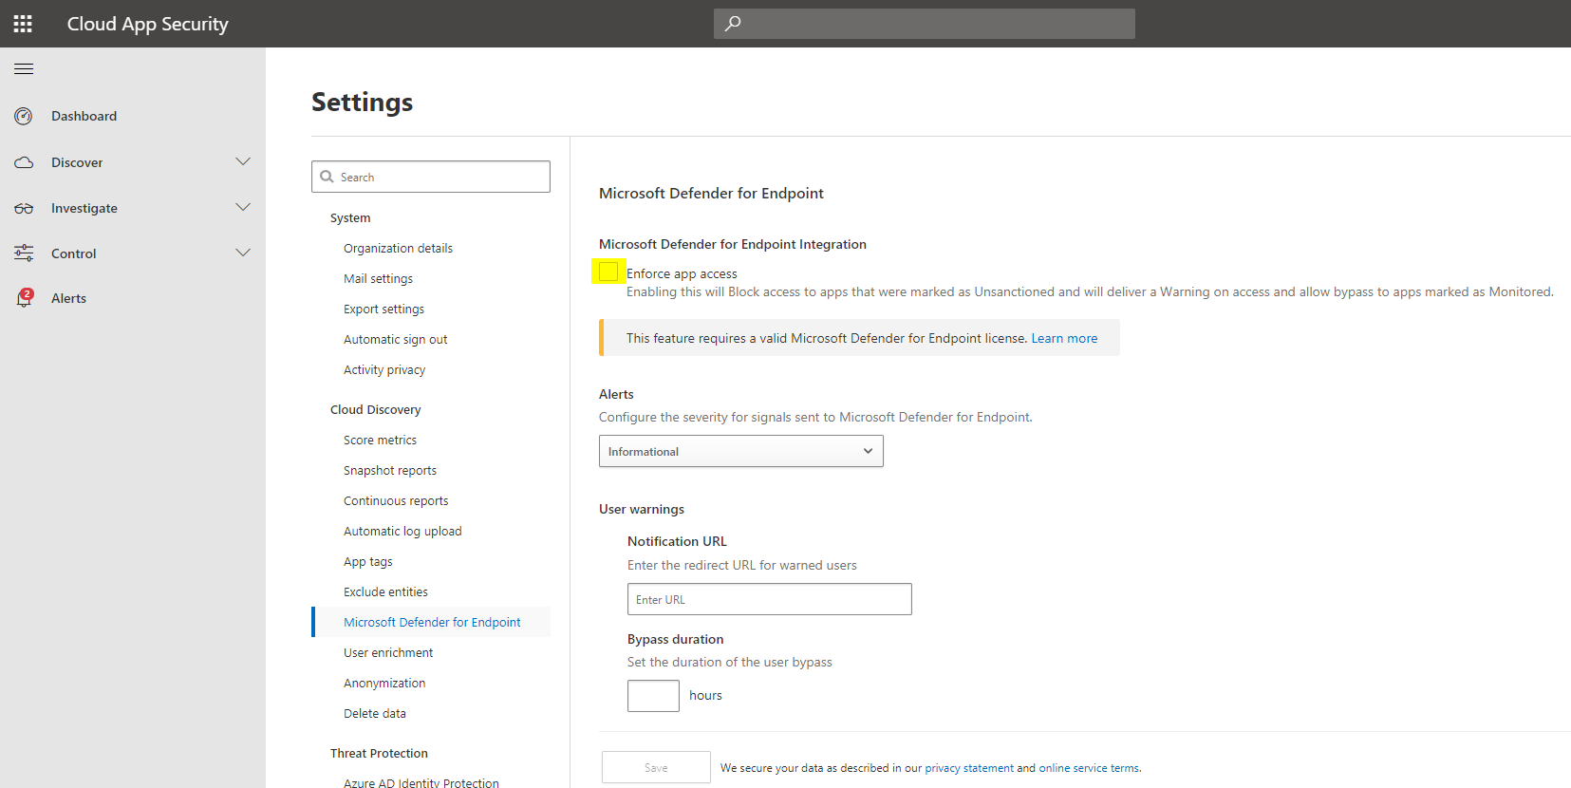
Task: Click the Save button
Action: (x=656, y=767)
